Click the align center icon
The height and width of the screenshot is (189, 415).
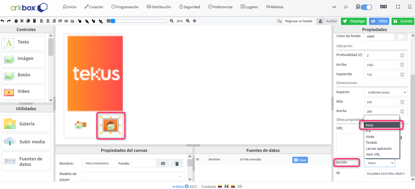[x=48, y=21]
